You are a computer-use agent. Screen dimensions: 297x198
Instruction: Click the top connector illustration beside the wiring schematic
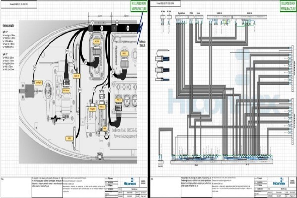coord(162,58)
